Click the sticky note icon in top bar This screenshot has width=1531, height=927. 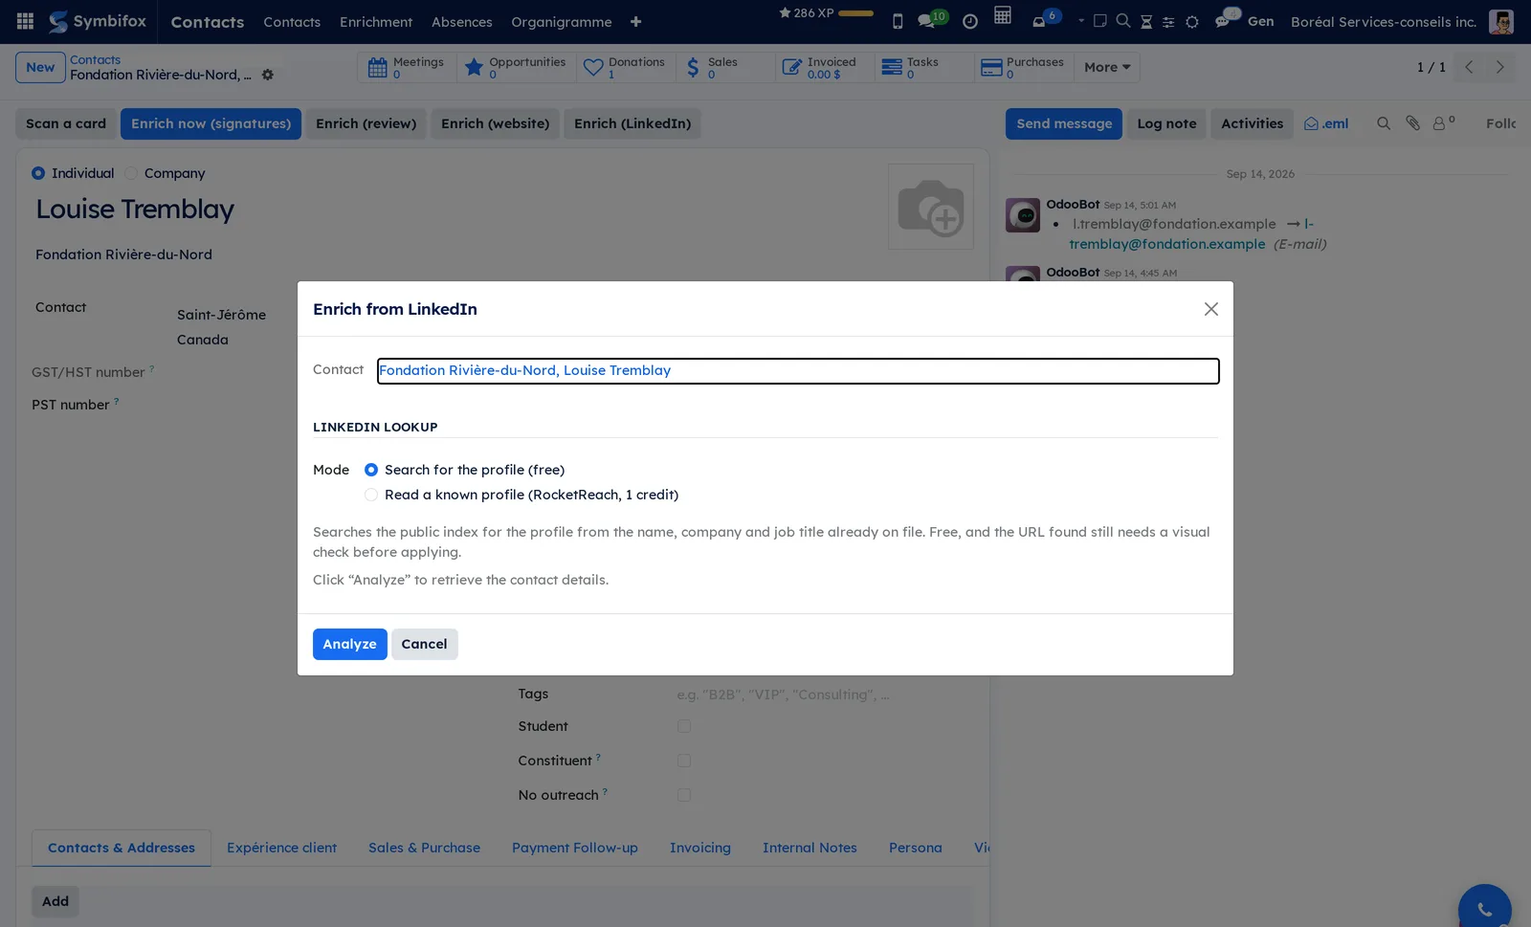(x=1100, y=21)
